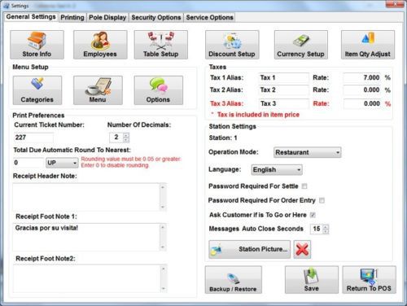This screenshot has width=407, height=306.
Task: Click the 'Station: 1' label
Action: pyautogui.click(x=223, y=138)
